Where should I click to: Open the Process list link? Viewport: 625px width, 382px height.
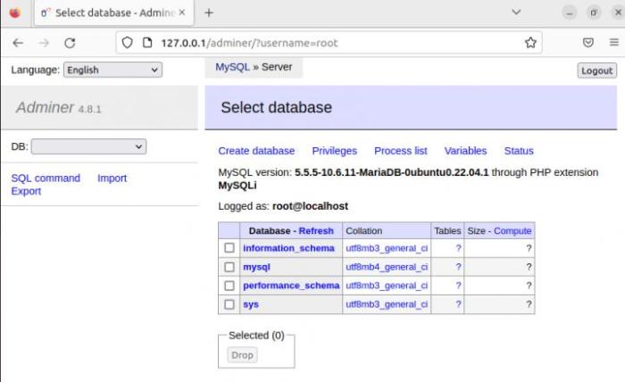point(400,151)
